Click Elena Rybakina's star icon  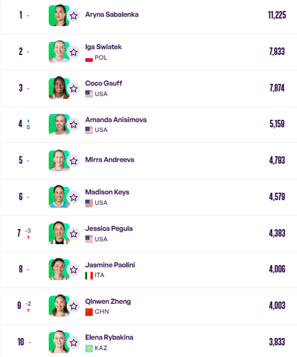(74, 343)
